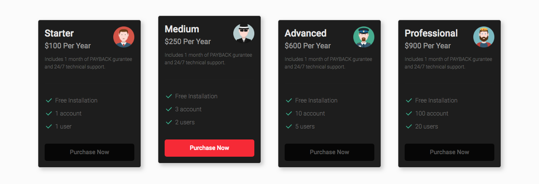This screenshot has height=184, width=539.
Task: Select the Medium plan heading
Action: (182, 29)
